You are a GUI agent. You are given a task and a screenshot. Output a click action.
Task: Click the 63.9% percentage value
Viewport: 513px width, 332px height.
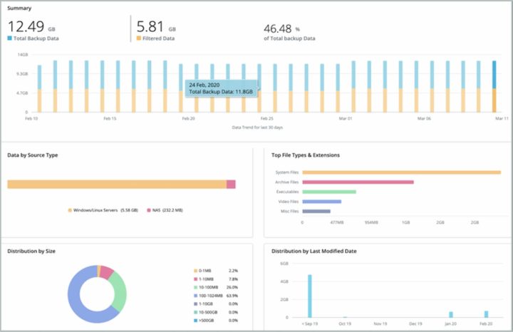232,296
